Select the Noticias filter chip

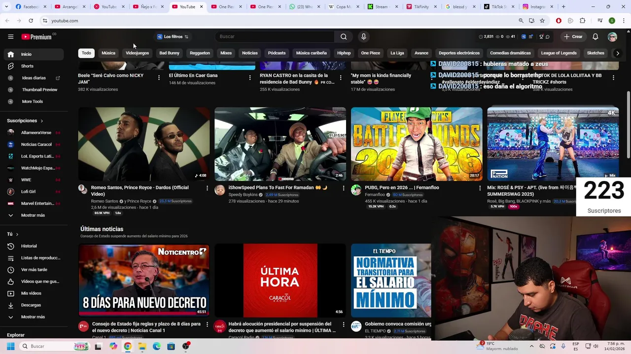click(x=249, y=53)
